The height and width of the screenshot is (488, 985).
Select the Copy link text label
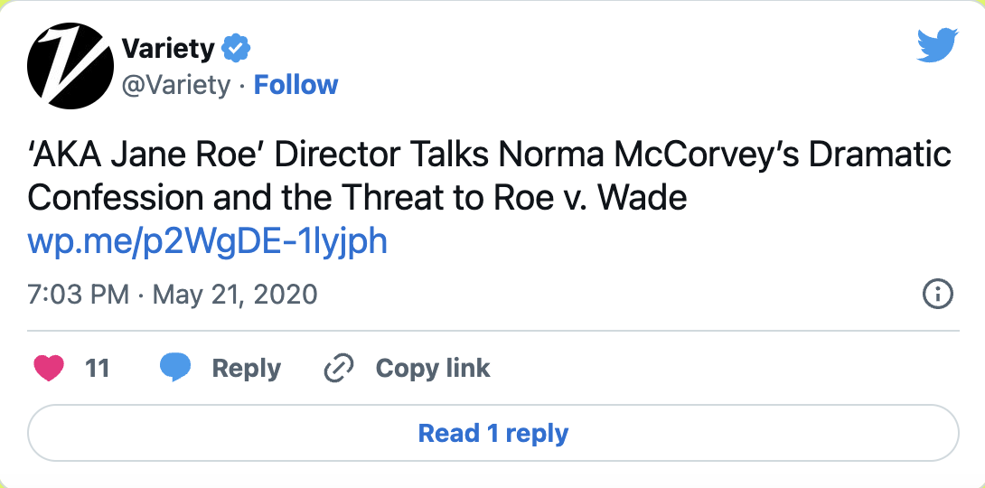click(x=433, y=369)
